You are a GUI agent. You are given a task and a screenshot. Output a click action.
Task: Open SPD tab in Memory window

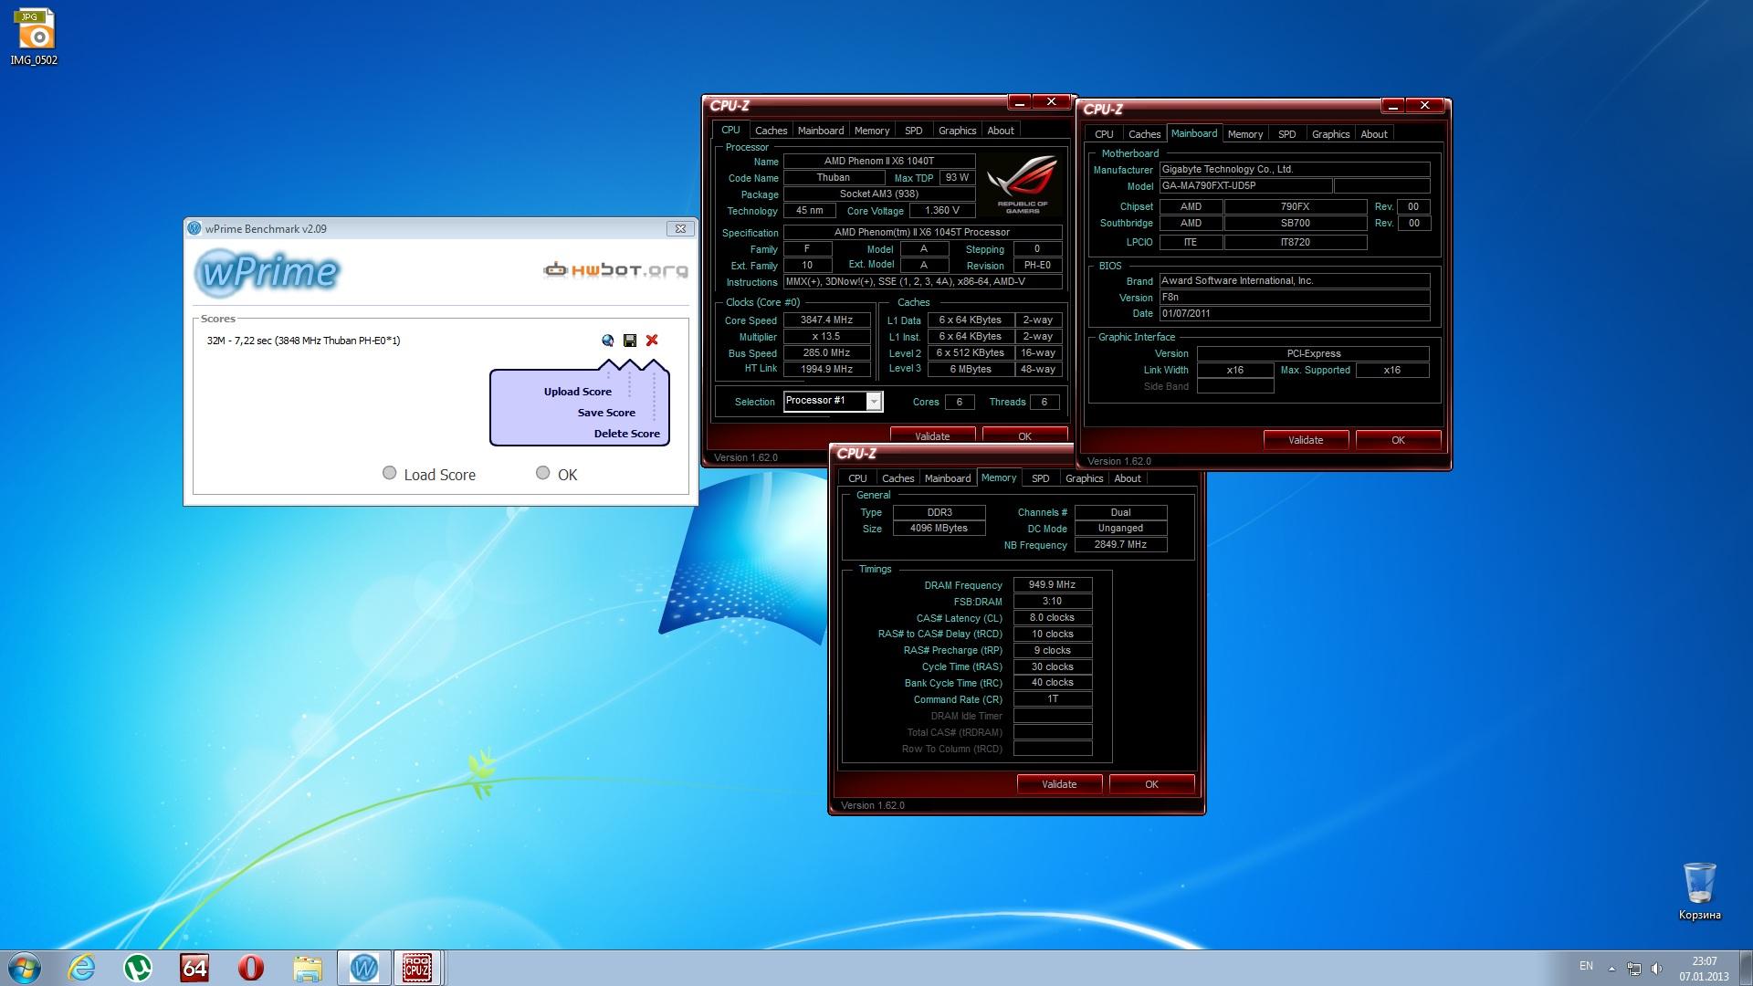(x=1040, y=478)
